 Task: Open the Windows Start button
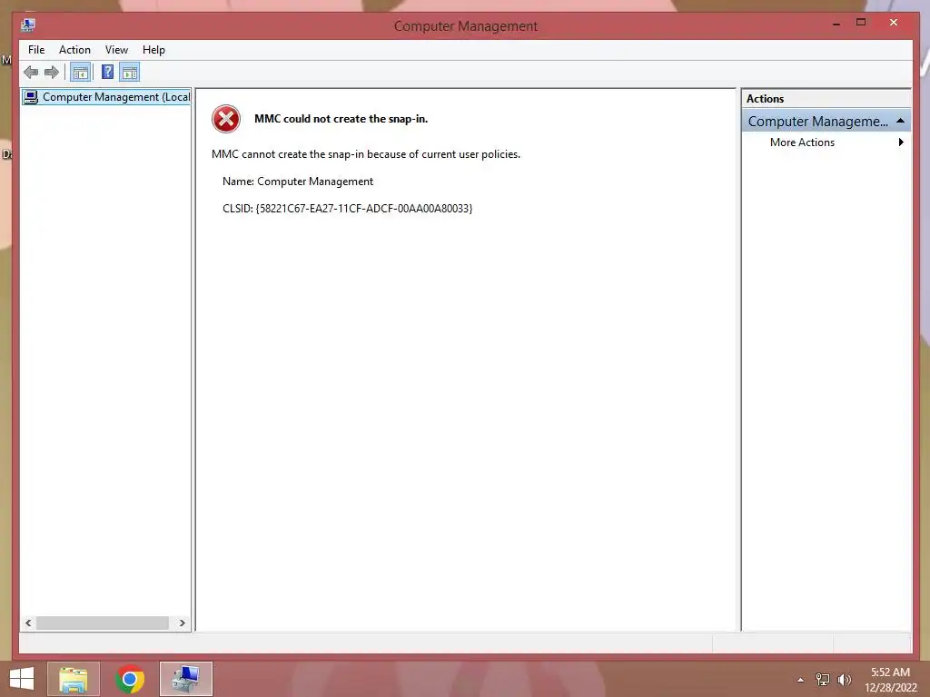[22, 679]
